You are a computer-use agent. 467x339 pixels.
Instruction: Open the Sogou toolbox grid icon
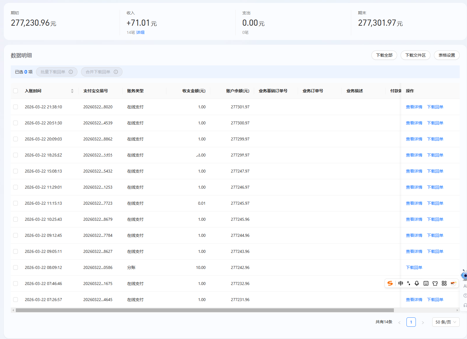click(444, 283)
